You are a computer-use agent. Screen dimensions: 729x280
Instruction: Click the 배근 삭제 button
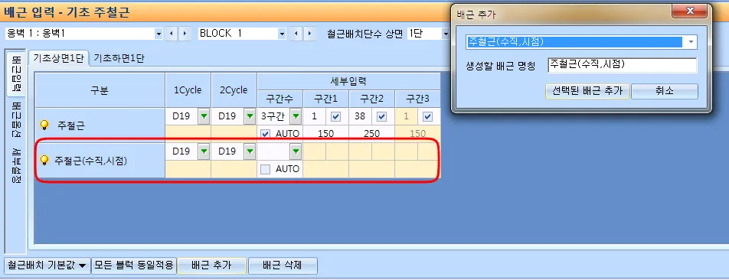click(283, 265)
